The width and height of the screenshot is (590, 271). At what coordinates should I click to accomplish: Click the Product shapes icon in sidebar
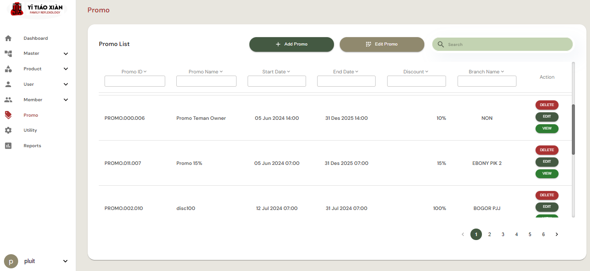pyautogui.click(x=8, y=69)
